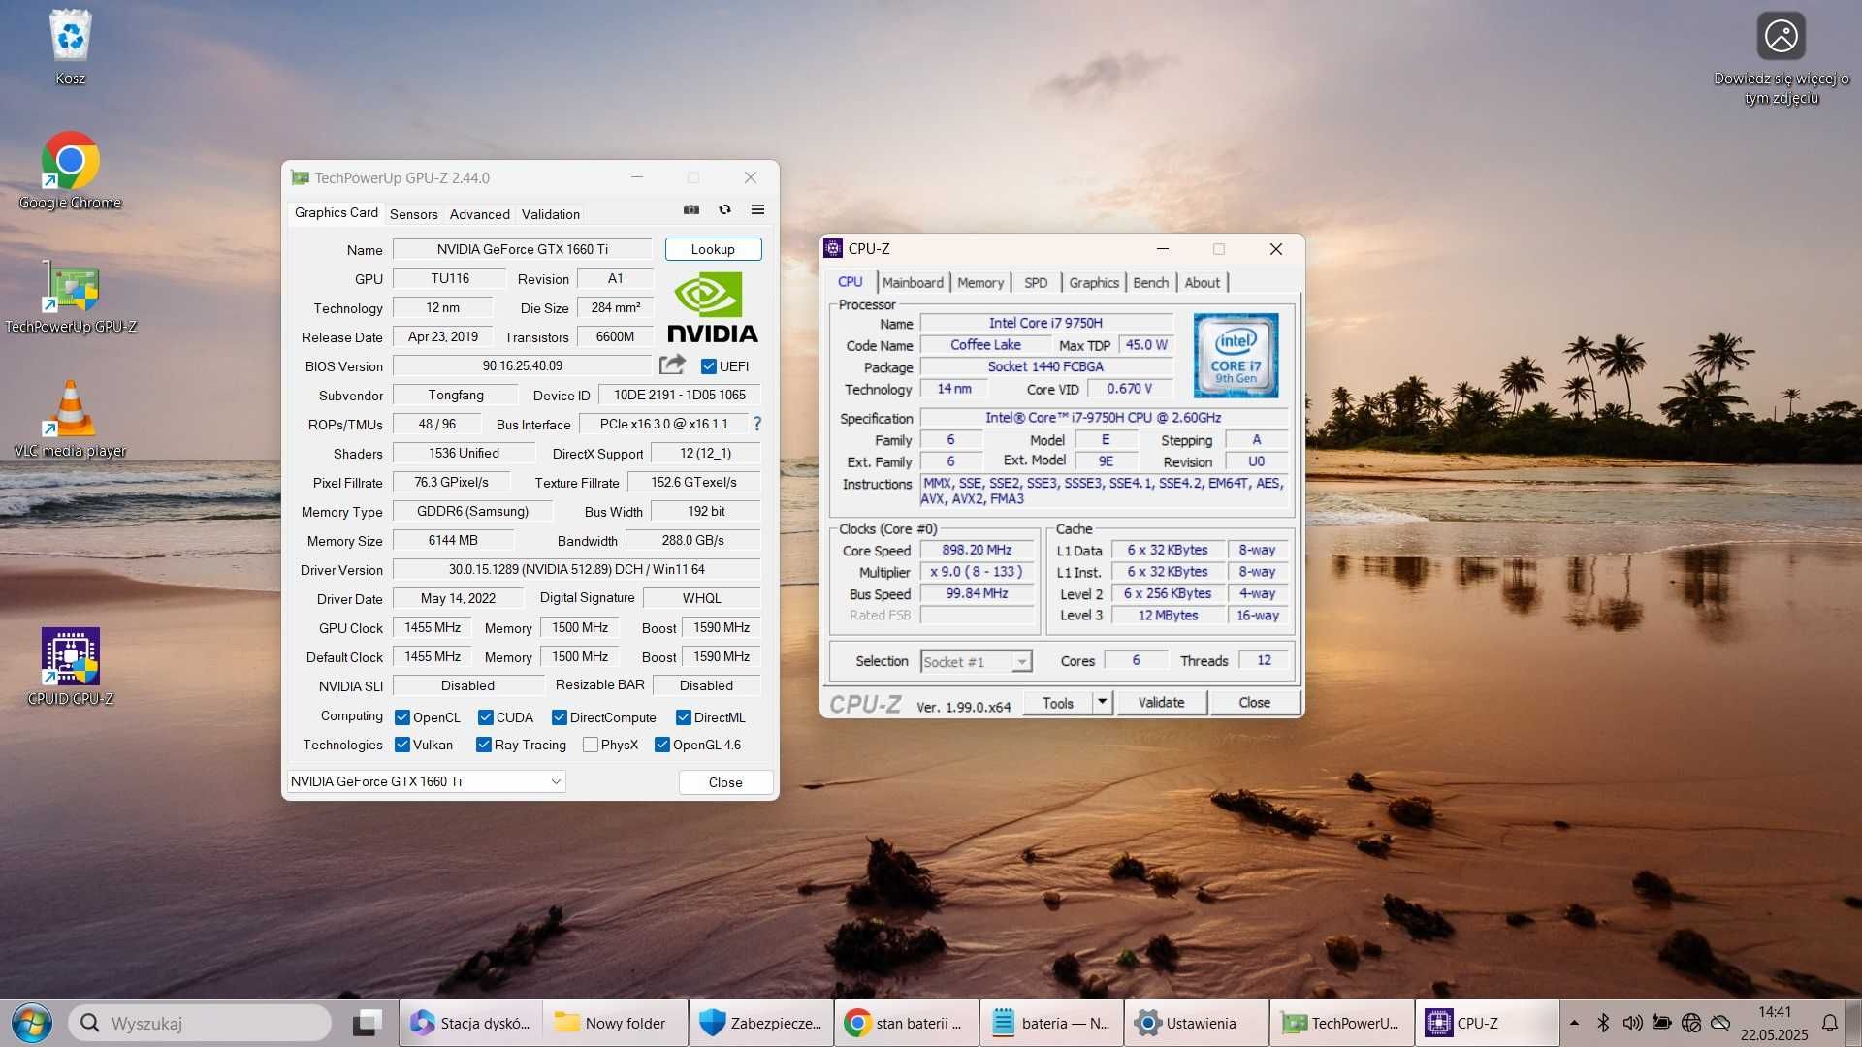Open the Kosz recycle bin desktop icon
This screenshot has height=1047, width=1862.
tap(70, 47)
